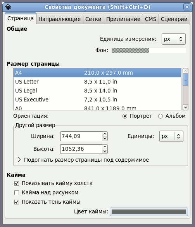Click the 8,5 x 11,0 in dimensions
The image size is (195, 227).
click(101, 82)
